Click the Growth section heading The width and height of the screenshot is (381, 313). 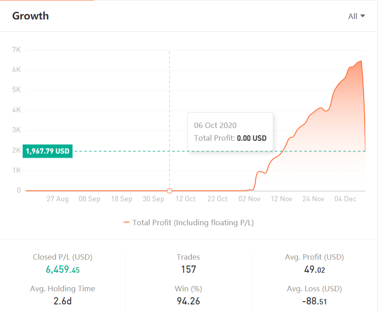pos(31,16)
